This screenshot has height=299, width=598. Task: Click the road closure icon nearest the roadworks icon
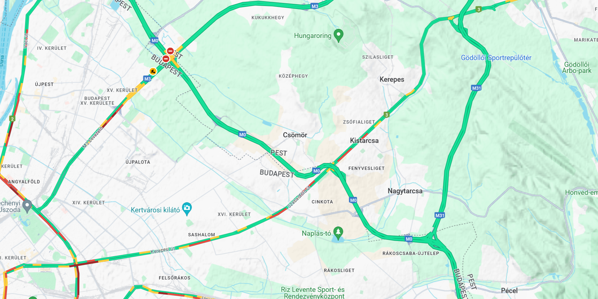[x=166, y=59]
